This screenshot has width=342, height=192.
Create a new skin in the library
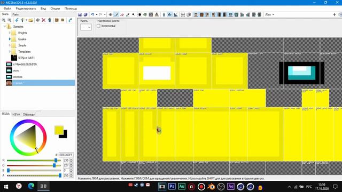(x=22, y=20)
